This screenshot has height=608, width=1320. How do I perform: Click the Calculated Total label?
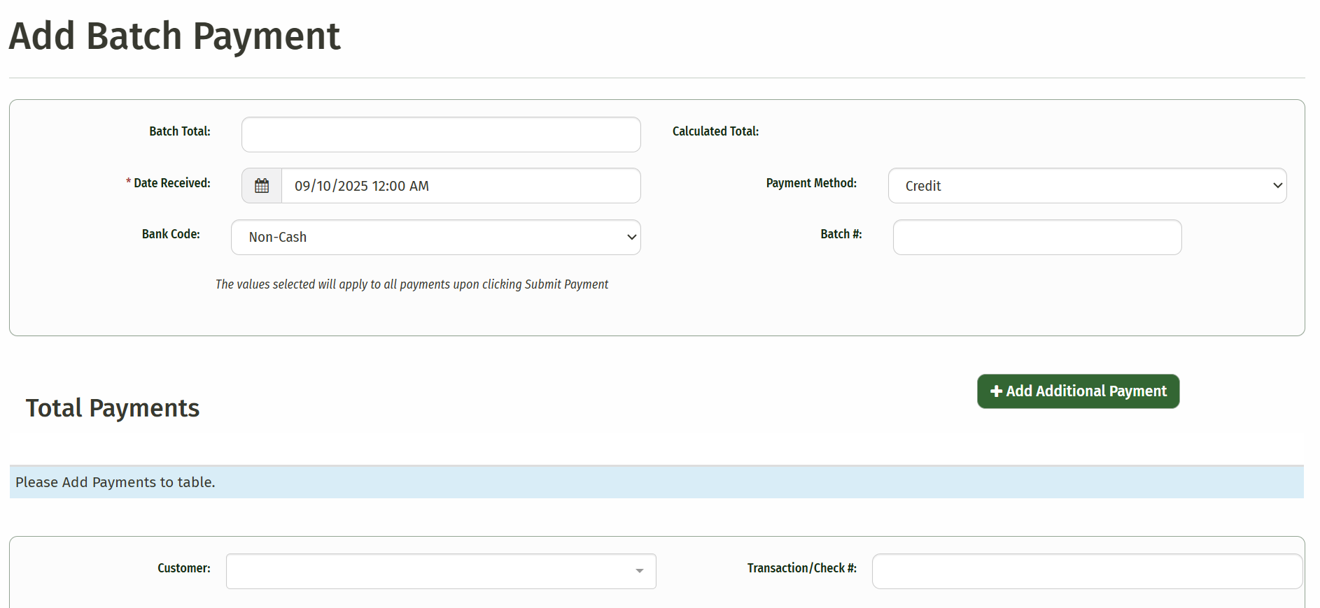[715, 131]
